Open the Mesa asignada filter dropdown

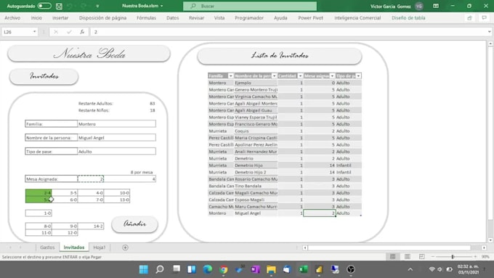coord(332,76)
